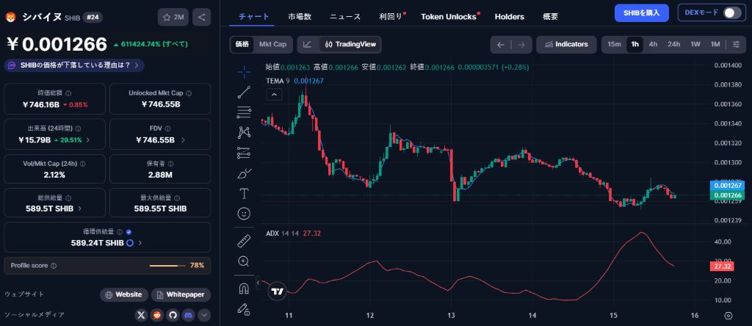
Task: Open the Whitepaper link
Action: coord(181,295)
